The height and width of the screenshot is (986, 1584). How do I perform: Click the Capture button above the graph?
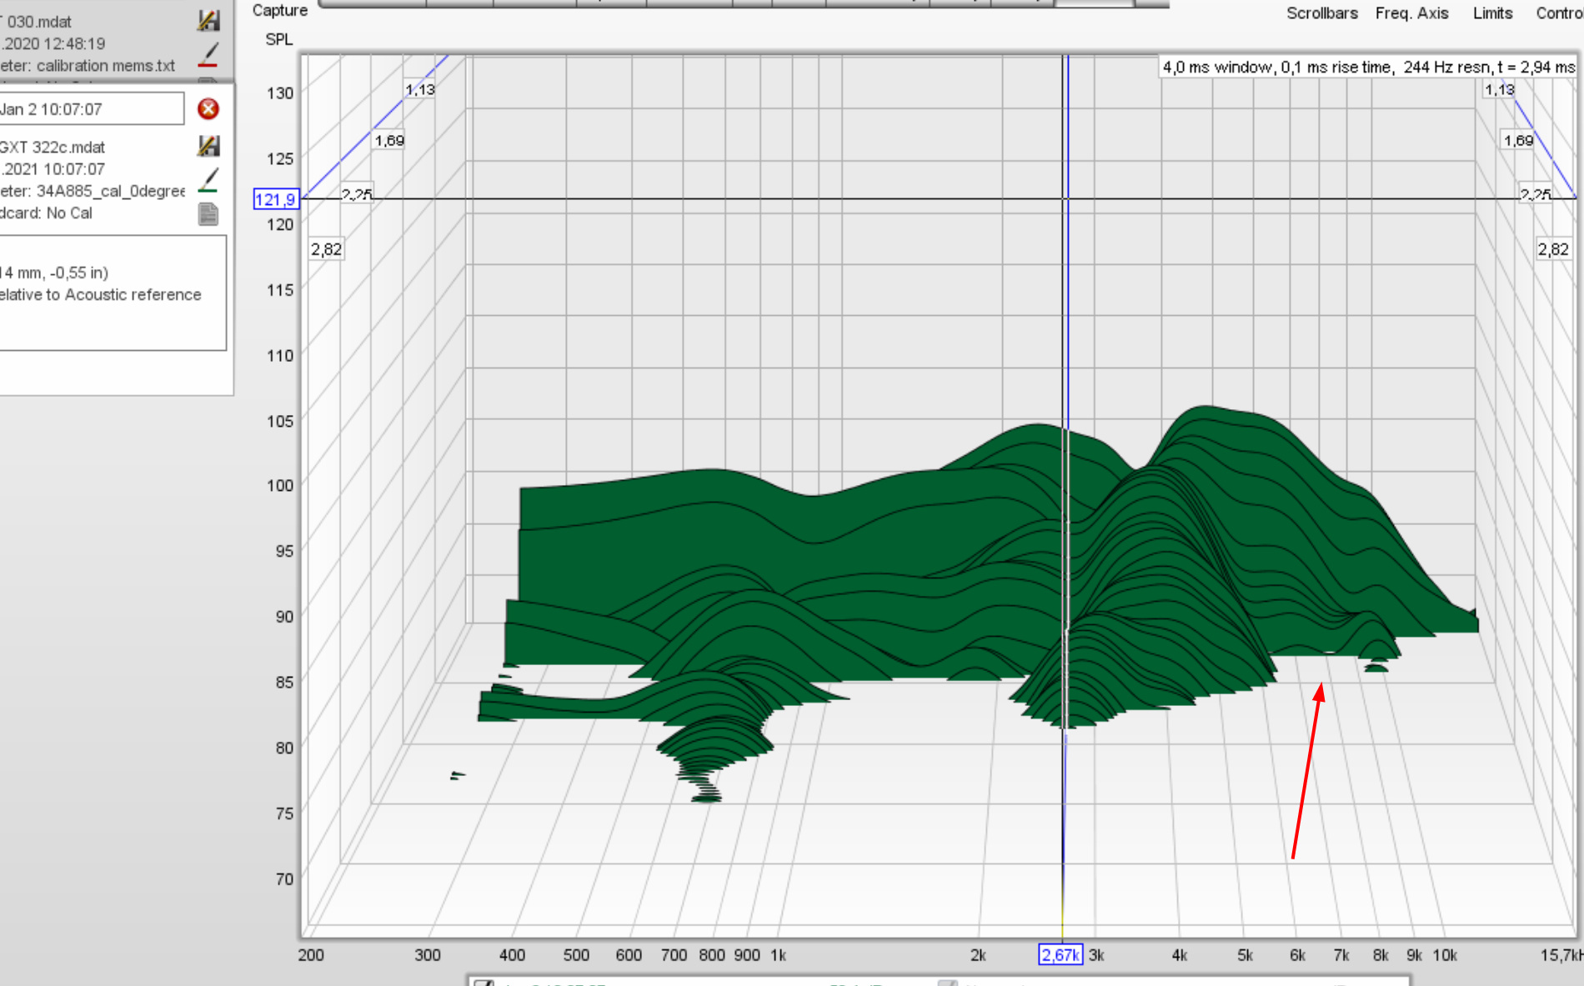(x=280, y=10)
